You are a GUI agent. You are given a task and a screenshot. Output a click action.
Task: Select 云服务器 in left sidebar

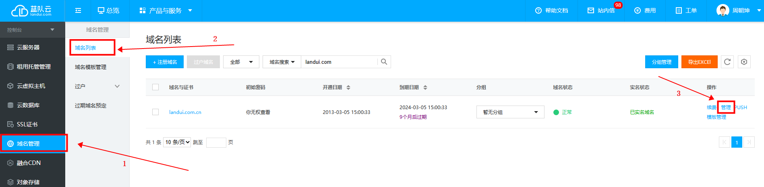[x=28, y=47]
